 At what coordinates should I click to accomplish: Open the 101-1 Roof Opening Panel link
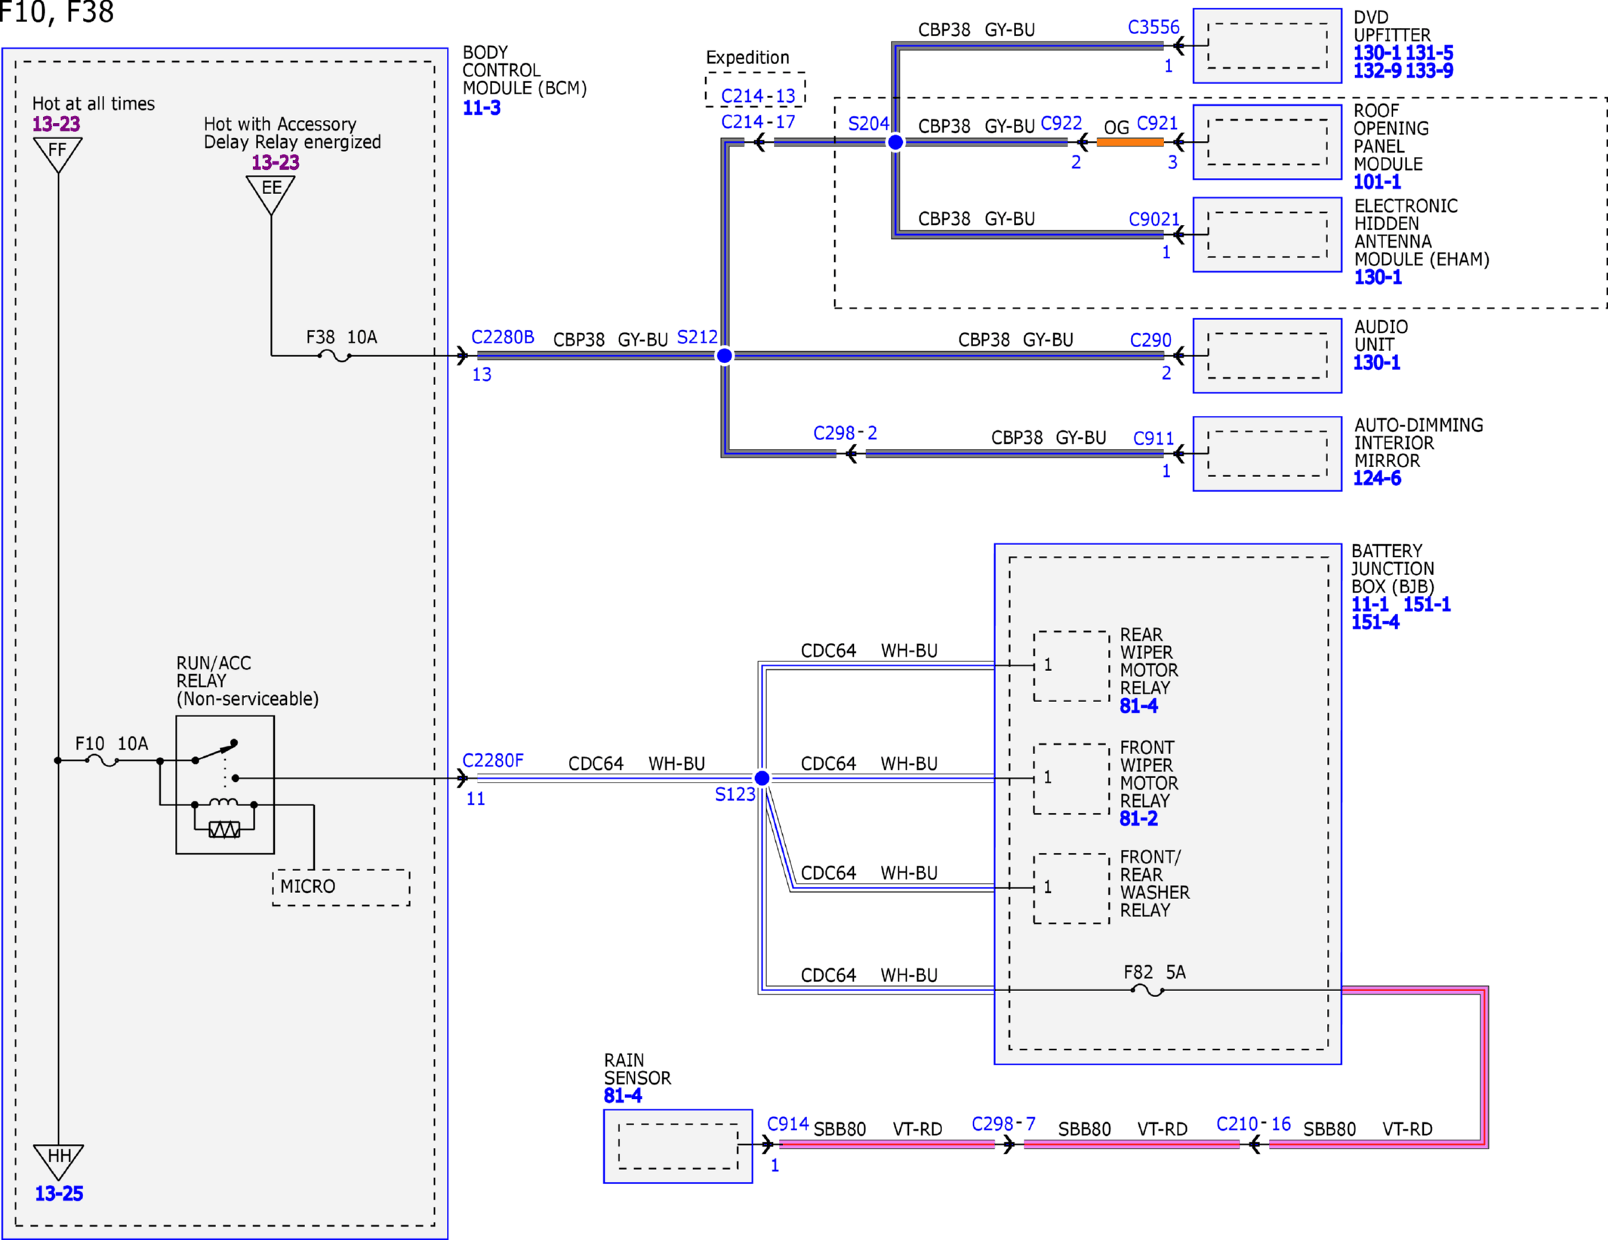coord(1377,182)
